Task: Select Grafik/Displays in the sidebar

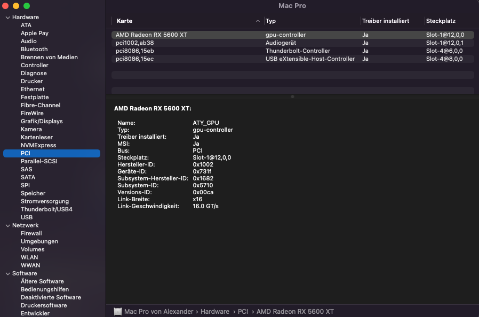Action: [x=42, y=121]
